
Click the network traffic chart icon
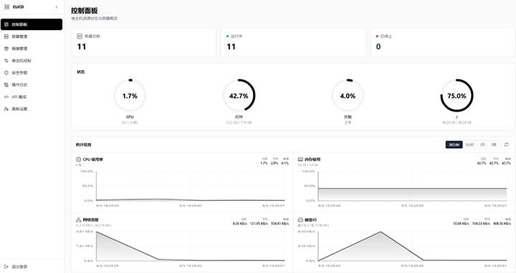click(x=78, y=220)
